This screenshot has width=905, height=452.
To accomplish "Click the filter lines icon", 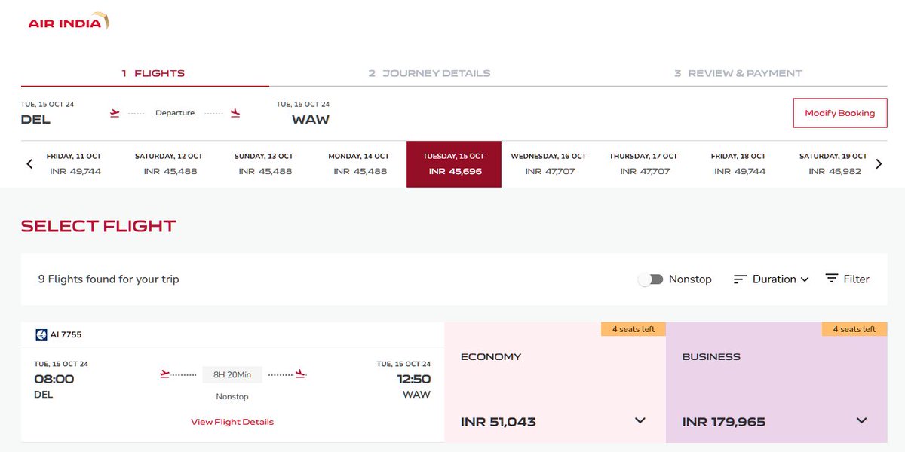I will [832, 278].
